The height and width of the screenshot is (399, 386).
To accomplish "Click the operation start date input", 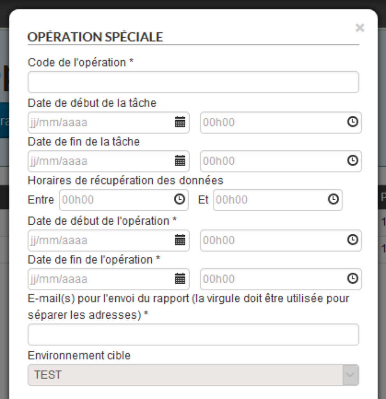I will point(99,240).
